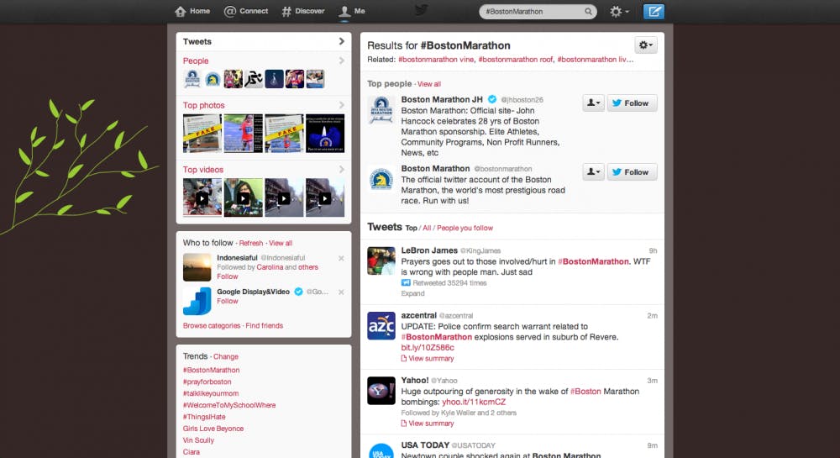This screenshot has height=458, width=840.
Task: Click the Yahoo! avatar icon
Action: [381, 390]
